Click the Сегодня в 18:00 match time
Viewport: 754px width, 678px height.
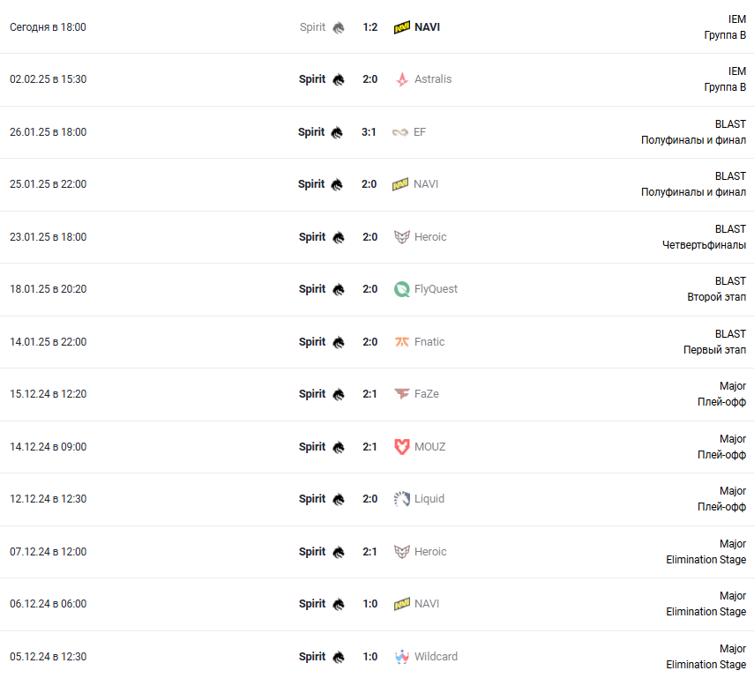[x=48, y=27]
